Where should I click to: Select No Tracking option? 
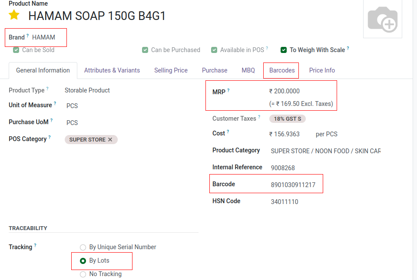pos(83,274)
